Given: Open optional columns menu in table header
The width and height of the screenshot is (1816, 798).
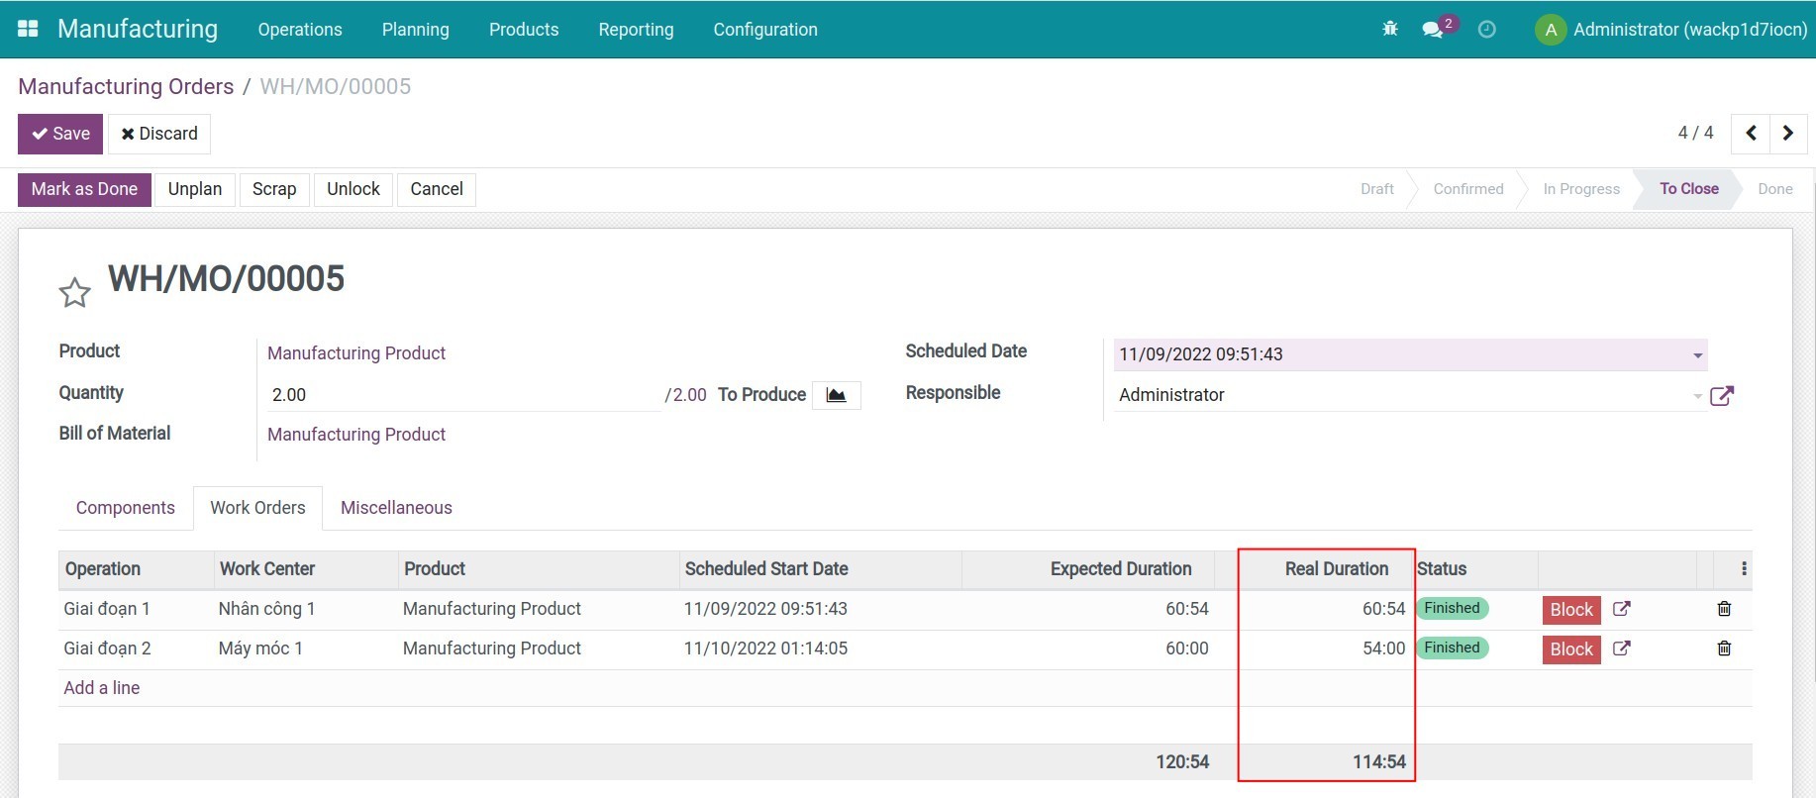Looking at the screenshot, I should [1744, 569].
